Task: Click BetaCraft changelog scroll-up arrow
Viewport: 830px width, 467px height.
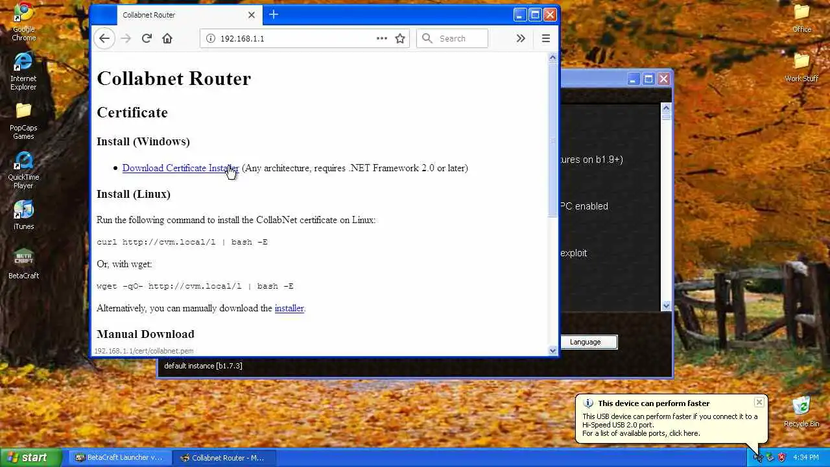Action: (x=666, y=108)
